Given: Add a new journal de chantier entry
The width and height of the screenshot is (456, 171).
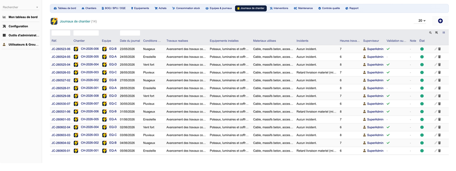Looking at the screenshot, I should coord(440,21).
